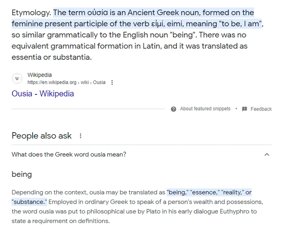Click the bold "being" answer heading
This screenshot has width=304, height=229.
pos(22,174)
